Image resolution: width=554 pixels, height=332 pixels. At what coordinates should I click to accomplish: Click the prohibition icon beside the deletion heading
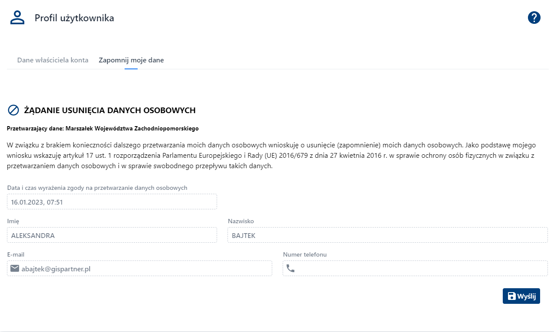click(13, 110)
